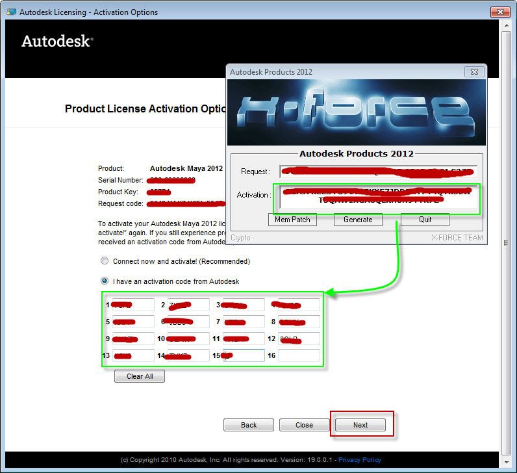Select I have an activation code option
This screenshot has height=473, width=517.
tap(105, 281)
